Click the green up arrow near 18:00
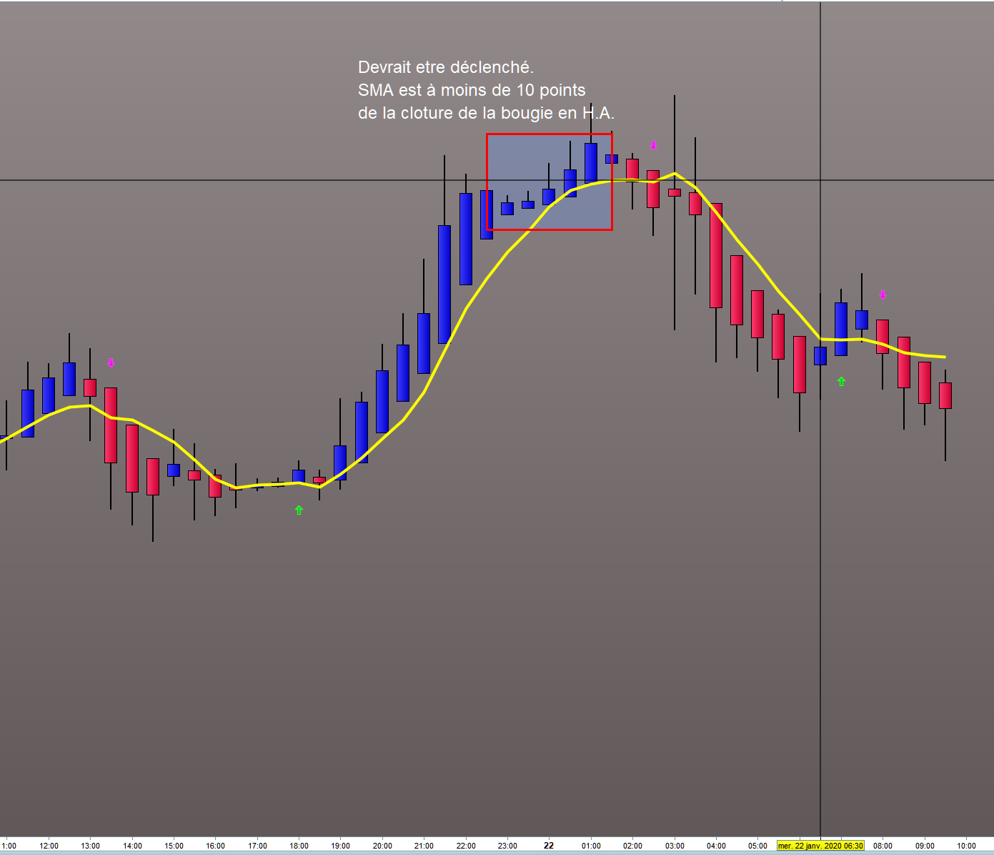Viewport: 994px width, 855px height. [299, 510]
